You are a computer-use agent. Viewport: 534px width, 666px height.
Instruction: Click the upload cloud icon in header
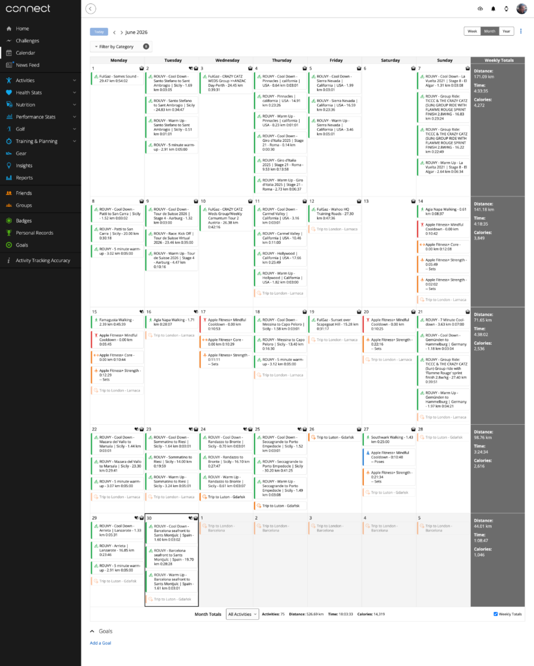tap(480, 8)
